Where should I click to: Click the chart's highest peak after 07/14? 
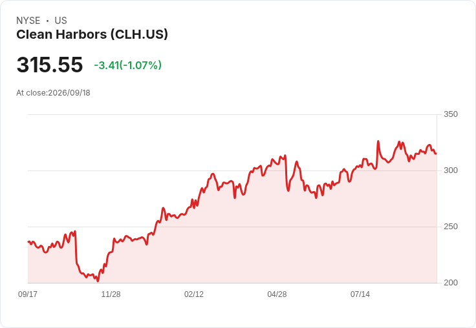(378, 141)
